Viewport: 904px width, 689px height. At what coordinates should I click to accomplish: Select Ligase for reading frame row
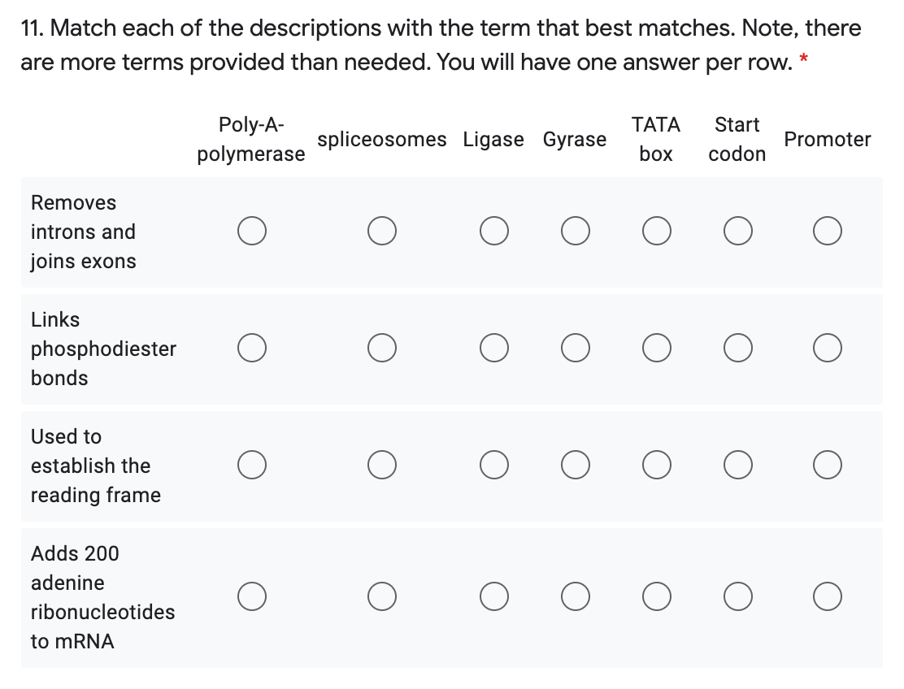click(494, 465)
